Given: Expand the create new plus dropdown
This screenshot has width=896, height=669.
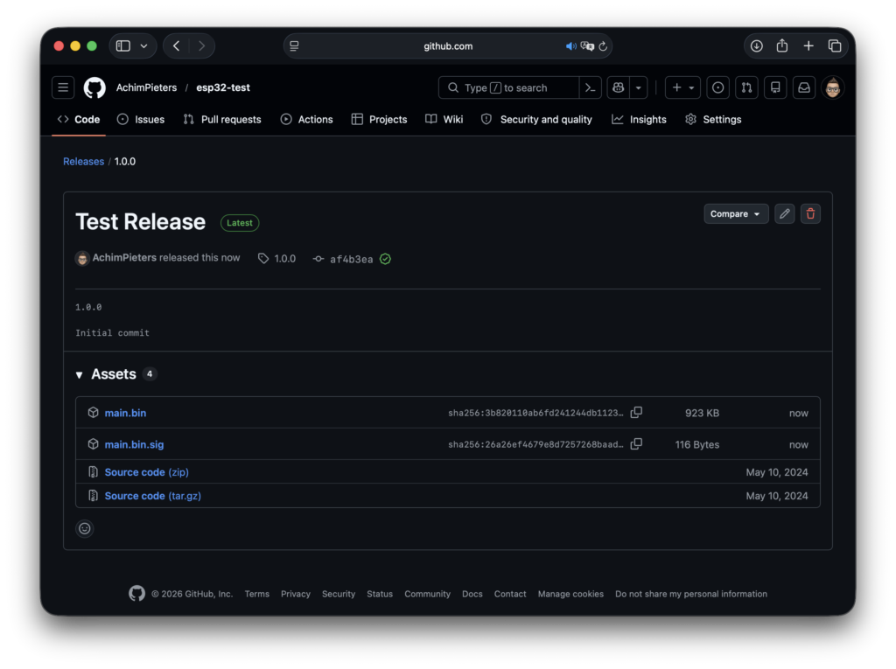Looking at the screenshot, I should click(x=682, y=87).
